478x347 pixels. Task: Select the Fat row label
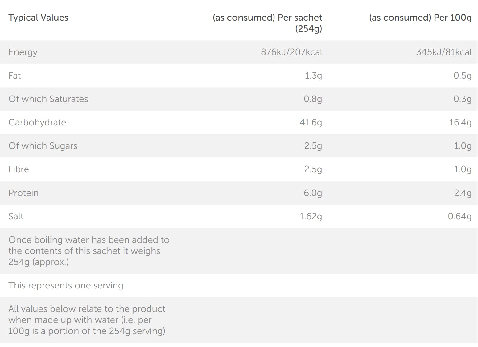(14, 76)
